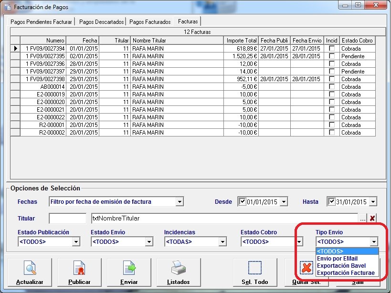Collapse the Tipo Envio dropdown arrow
391x293 pixels.
tap(374, 241)
